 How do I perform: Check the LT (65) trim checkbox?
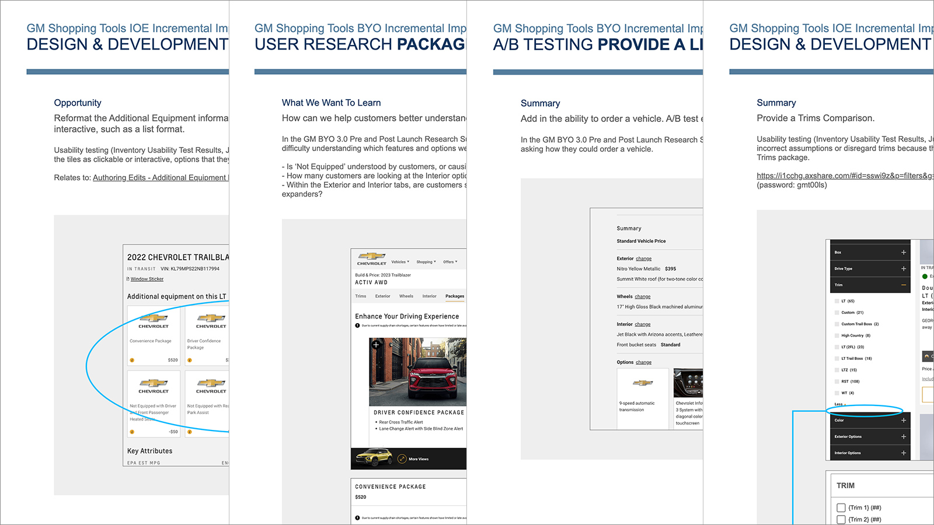[x=837, y=301]
